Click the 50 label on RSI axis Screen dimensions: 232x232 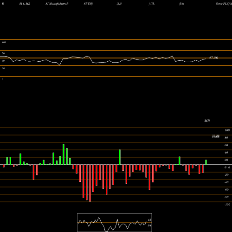[3, 61]
